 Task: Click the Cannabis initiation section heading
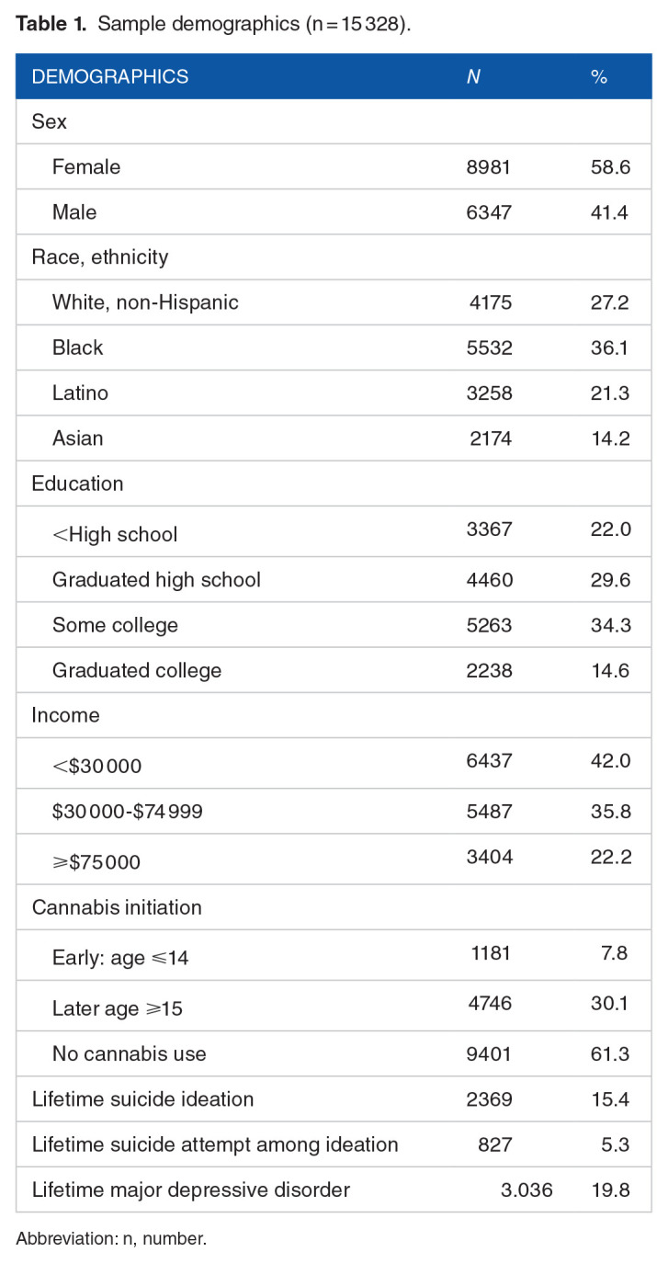(117, 907)
